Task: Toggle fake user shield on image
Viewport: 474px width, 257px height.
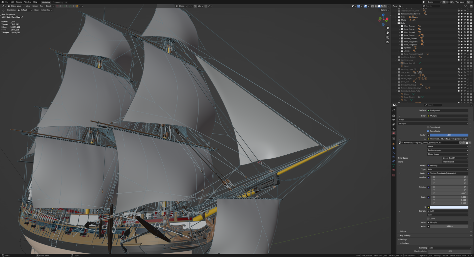Action: [461, 142]
